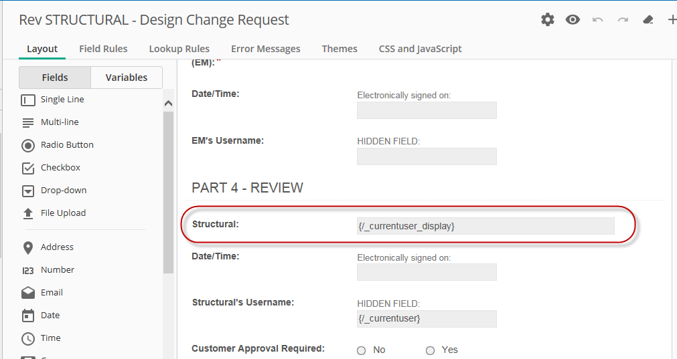Open the CSS and JavaScript tab
This screenshot has height=359, width=677.
pyautogui.click(x=420, y=49)
